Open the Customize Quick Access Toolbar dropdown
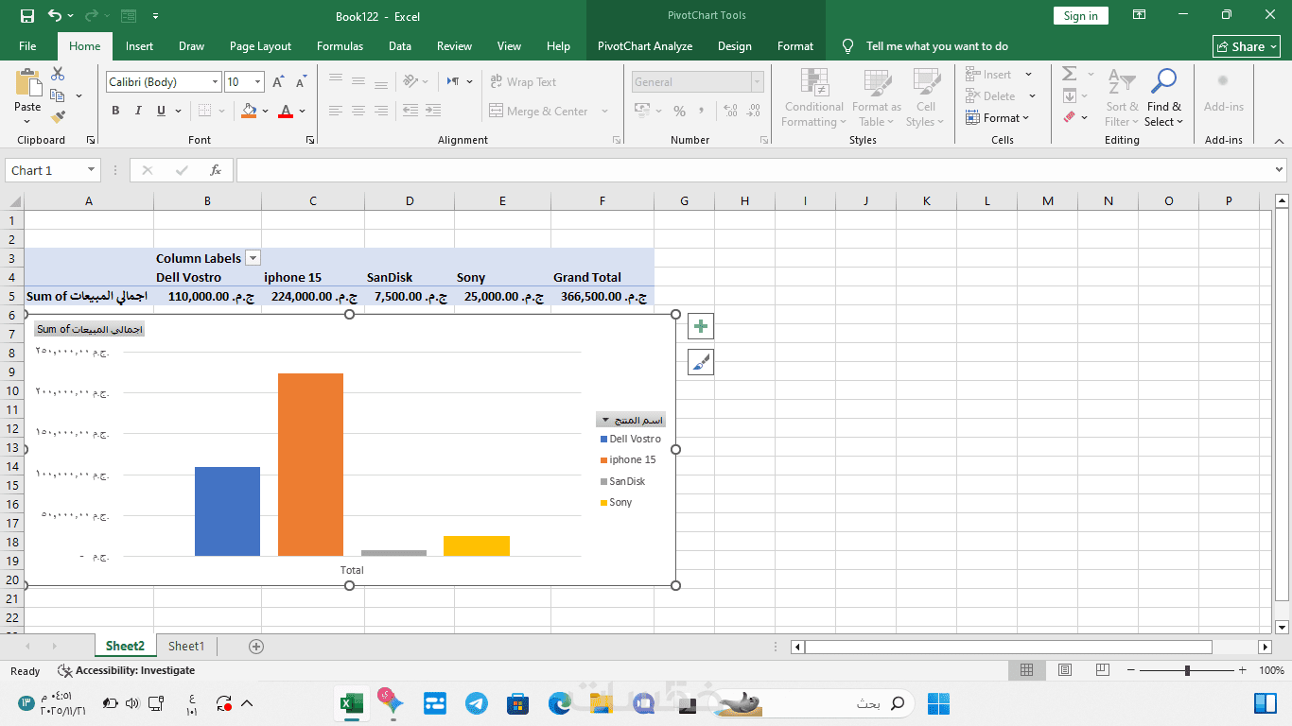 155,16
